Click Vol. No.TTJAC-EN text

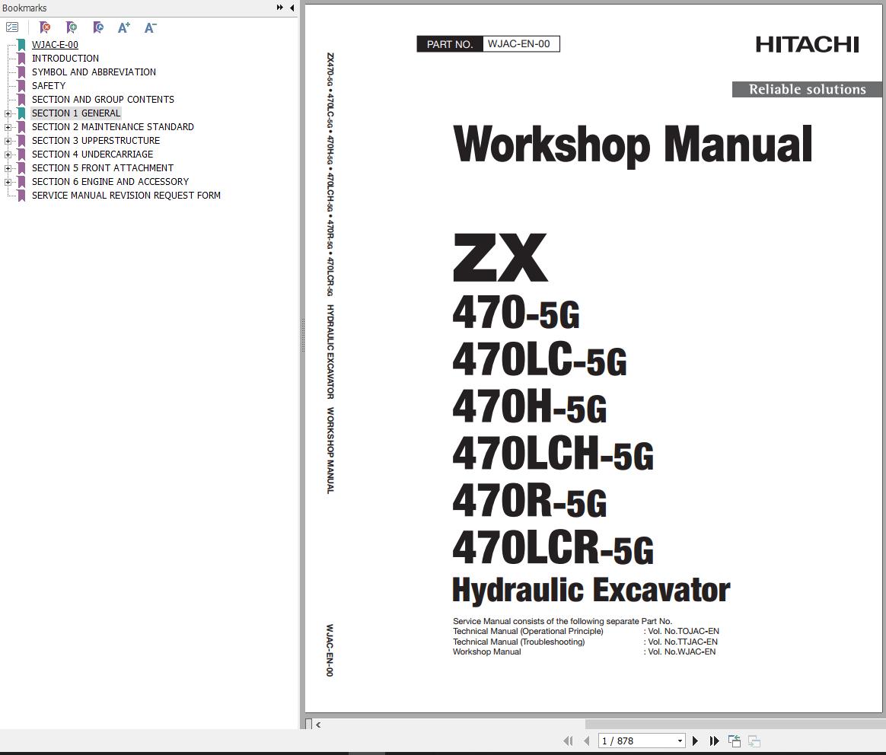click(683, 642)
